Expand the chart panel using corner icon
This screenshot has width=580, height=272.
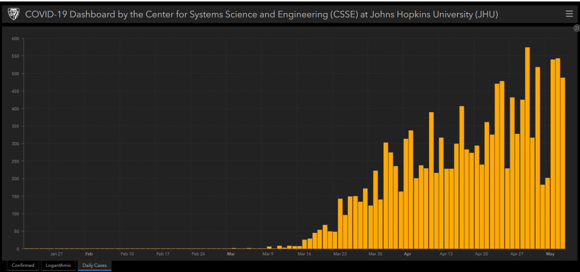pos(577,28)
